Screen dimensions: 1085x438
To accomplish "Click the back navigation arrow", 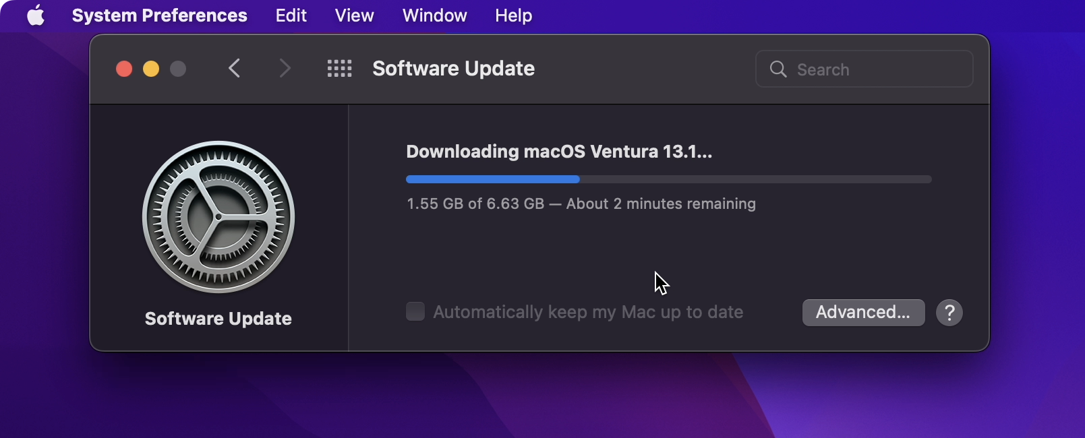I will pos(234,68).
